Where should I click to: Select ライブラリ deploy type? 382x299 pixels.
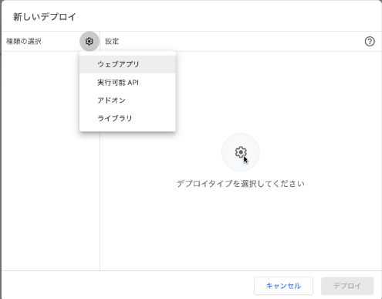[127, 118]
